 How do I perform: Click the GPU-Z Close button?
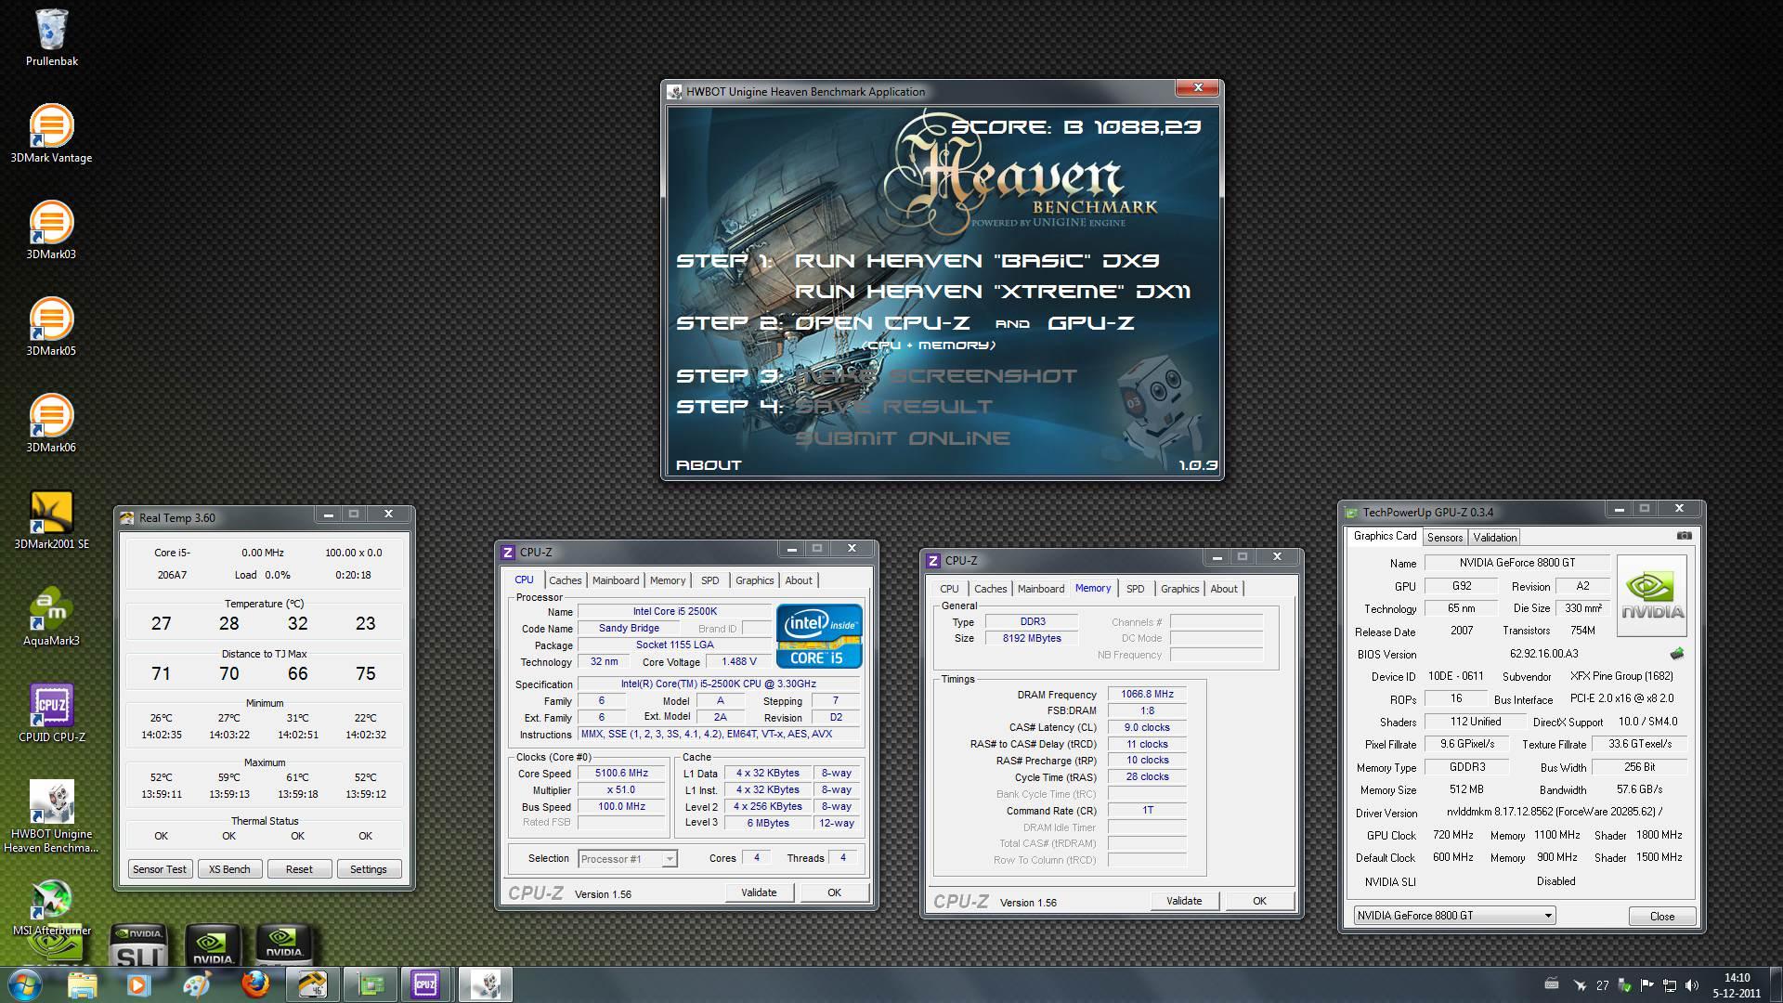(x=1662, y=916)
